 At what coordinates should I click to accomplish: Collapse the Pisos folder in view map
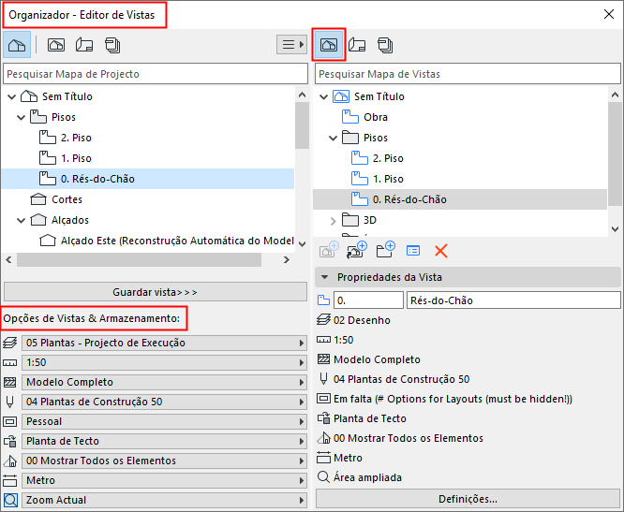334,138
